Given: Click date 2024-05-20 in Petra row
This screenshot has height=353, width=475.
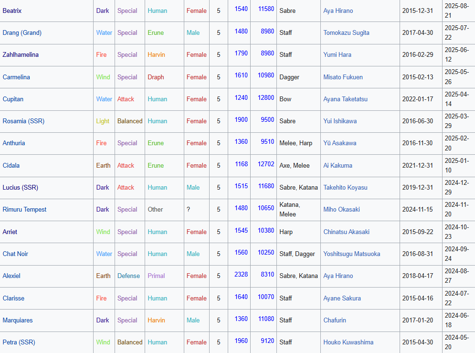Looking at the screenshot, I should [x=457, y=342].
